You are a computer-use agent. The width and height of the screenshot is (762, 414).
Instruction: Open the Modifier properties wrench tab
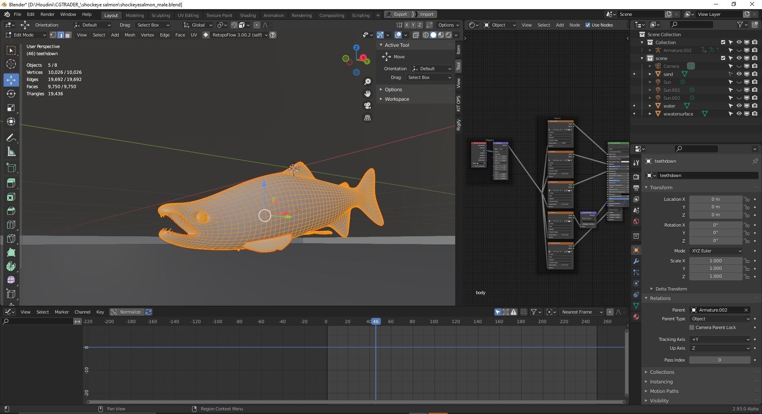pos(636,261)
